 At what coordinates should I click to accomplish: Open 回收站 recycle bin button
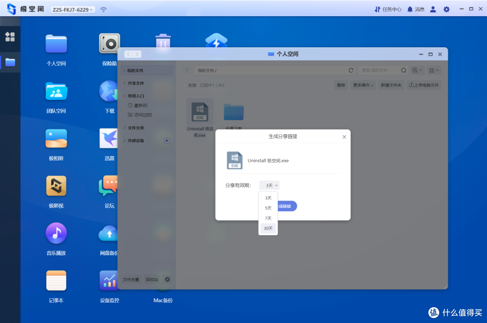152,280
